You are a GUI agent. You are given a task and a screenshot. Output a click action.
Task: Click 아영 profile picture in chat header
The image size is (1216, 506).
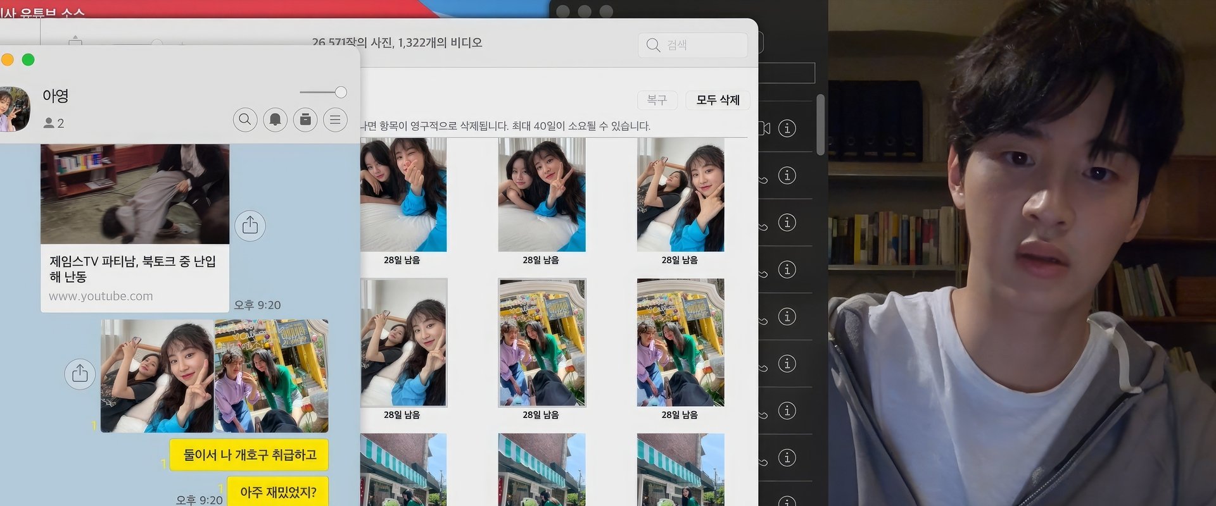coord(14,109)
